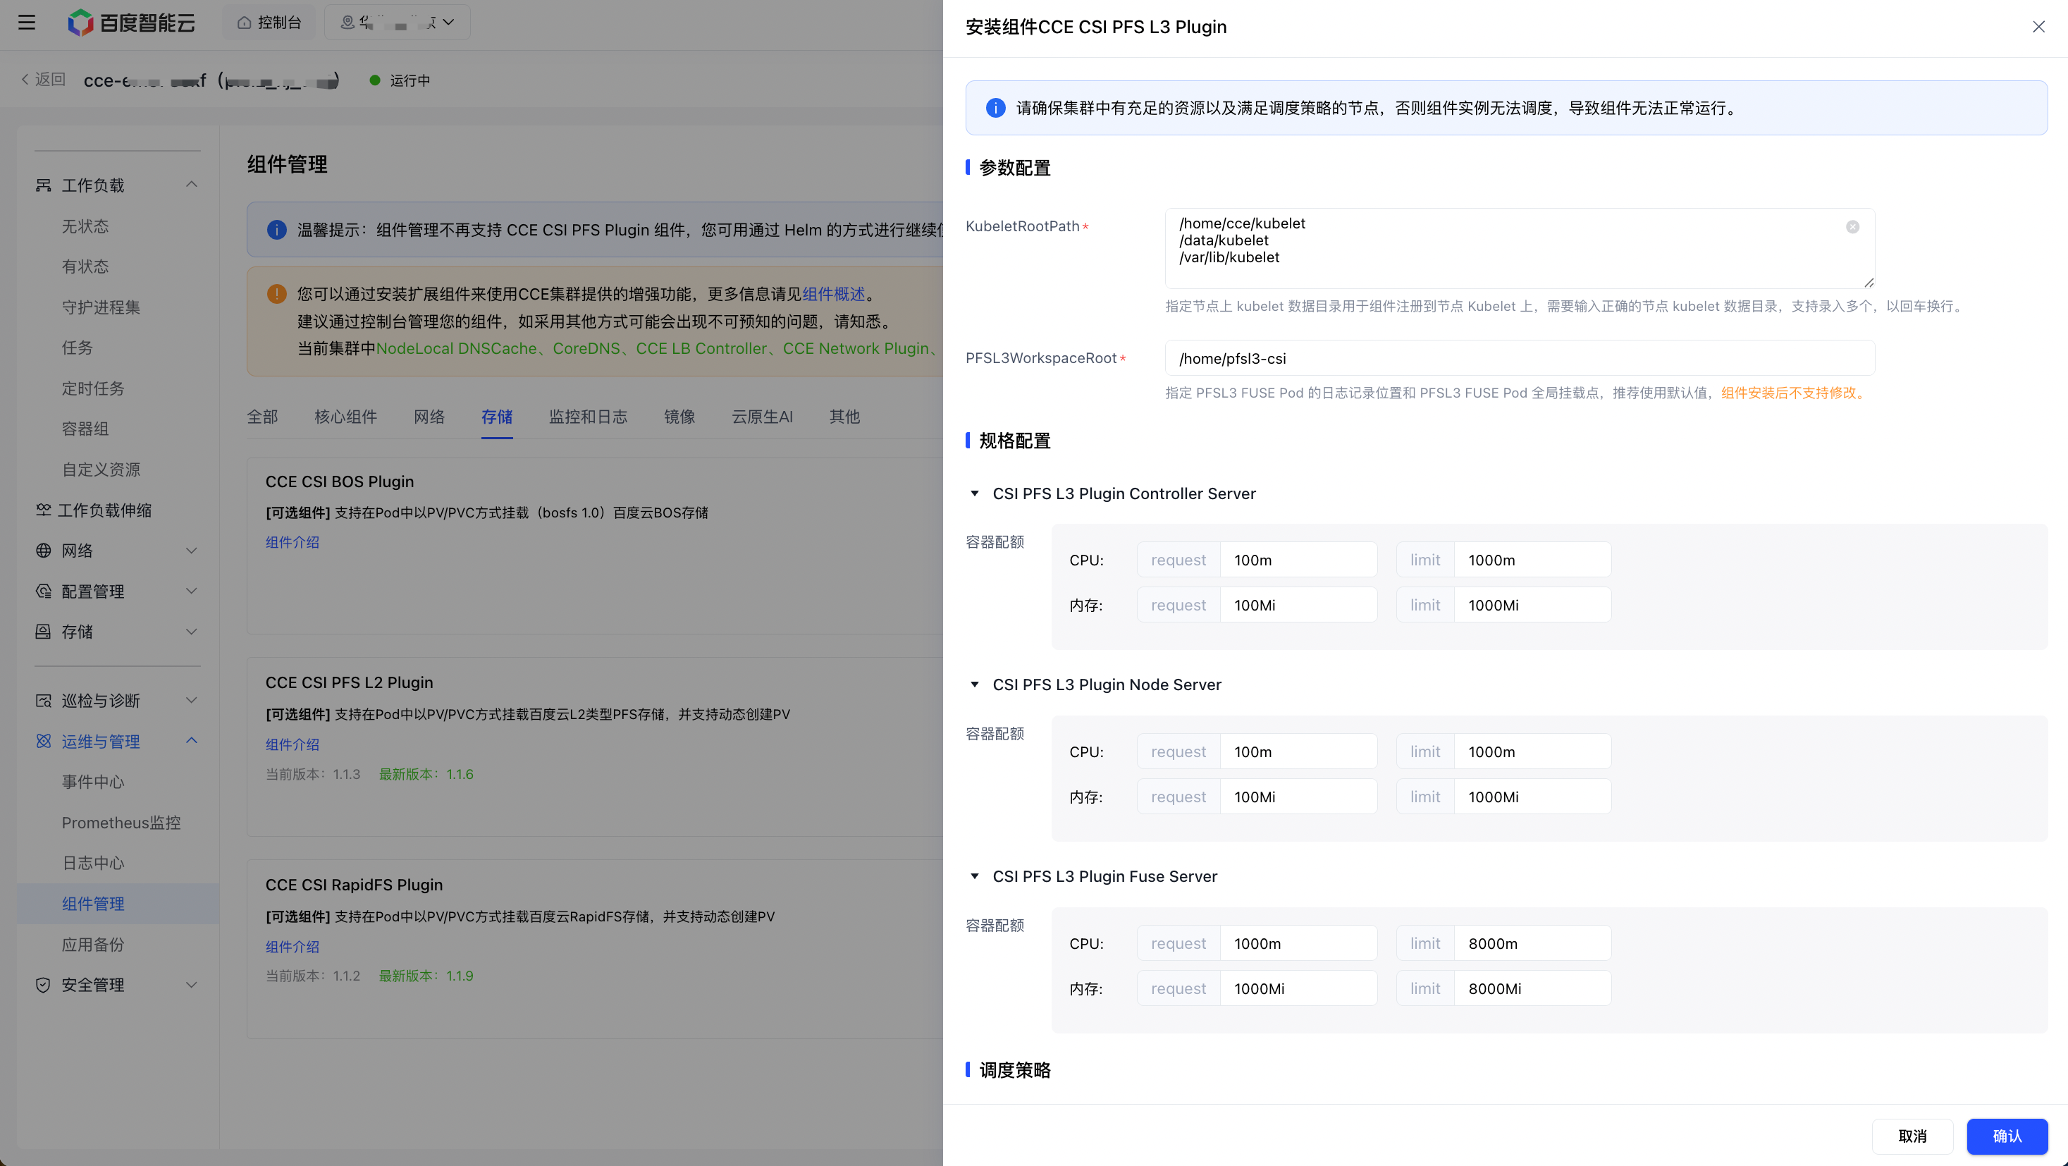Collapse the Controller Server spec section
Viewport: 2068px width, 1166px height.
975,493
